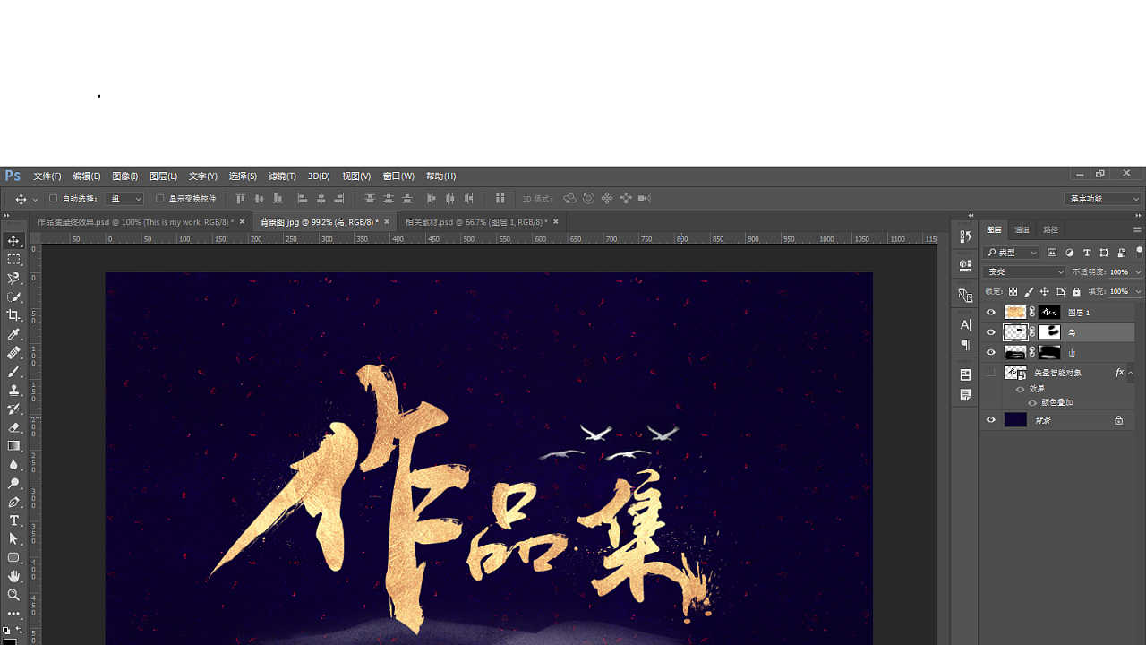1146x645 pixels.
Task: Open the 3D panel icon
Action: point(965,265)
